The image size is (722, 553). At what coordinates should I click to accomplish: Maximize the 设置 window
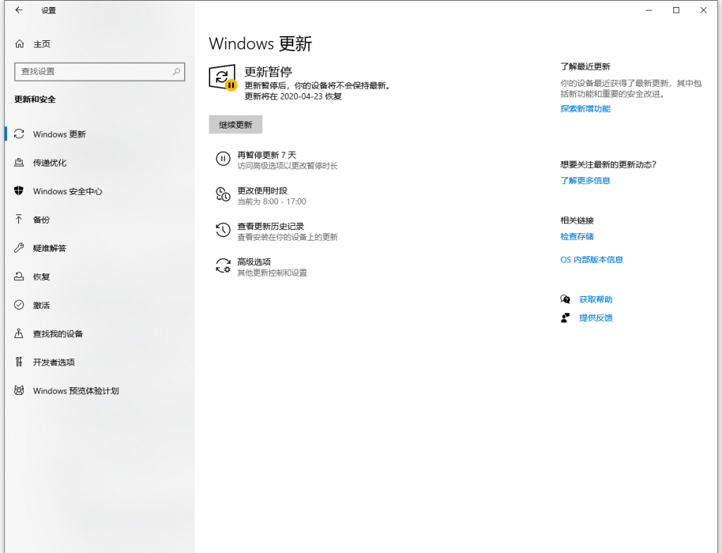(676, 10)
